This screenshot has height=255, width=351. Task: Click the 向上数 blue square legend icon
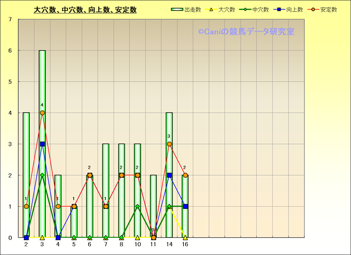click(x=280, y=10)
